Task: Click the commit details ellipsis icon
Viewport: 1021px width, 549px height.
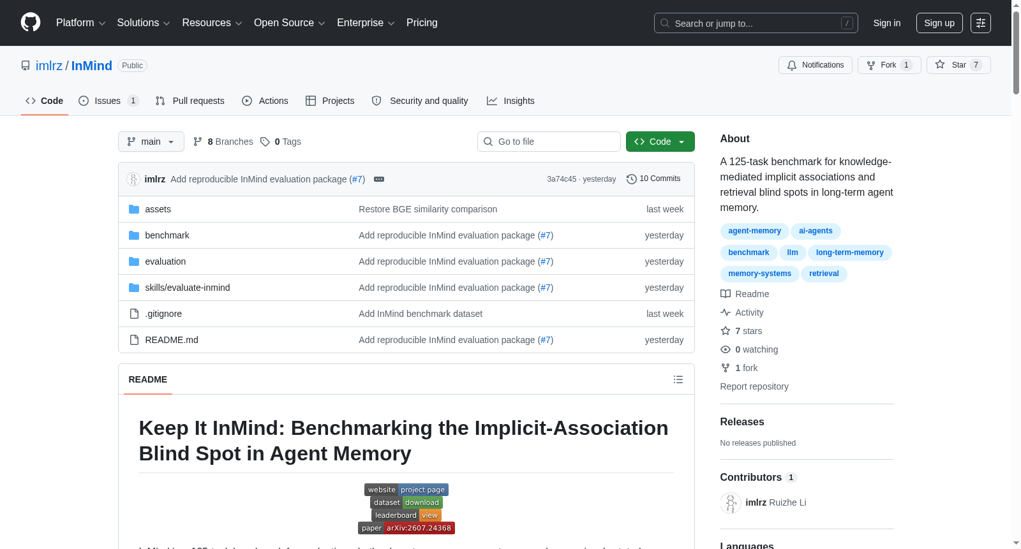Action: [x=378, y=179]
